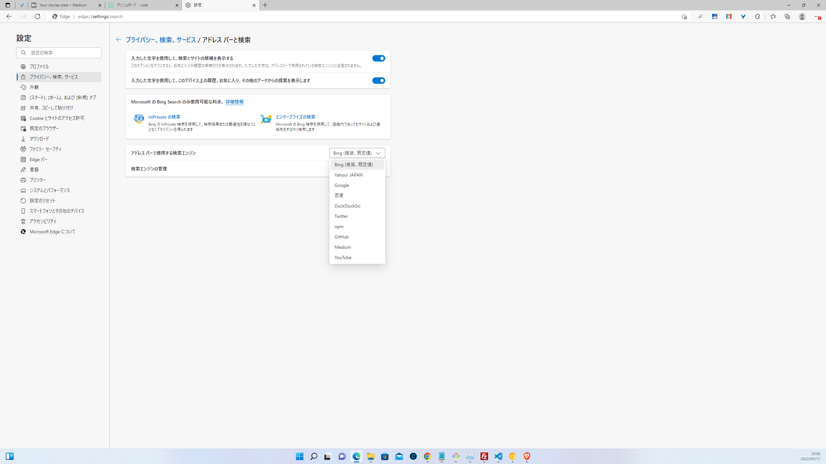Open アクセシビリティ settings section

point(59,221)
